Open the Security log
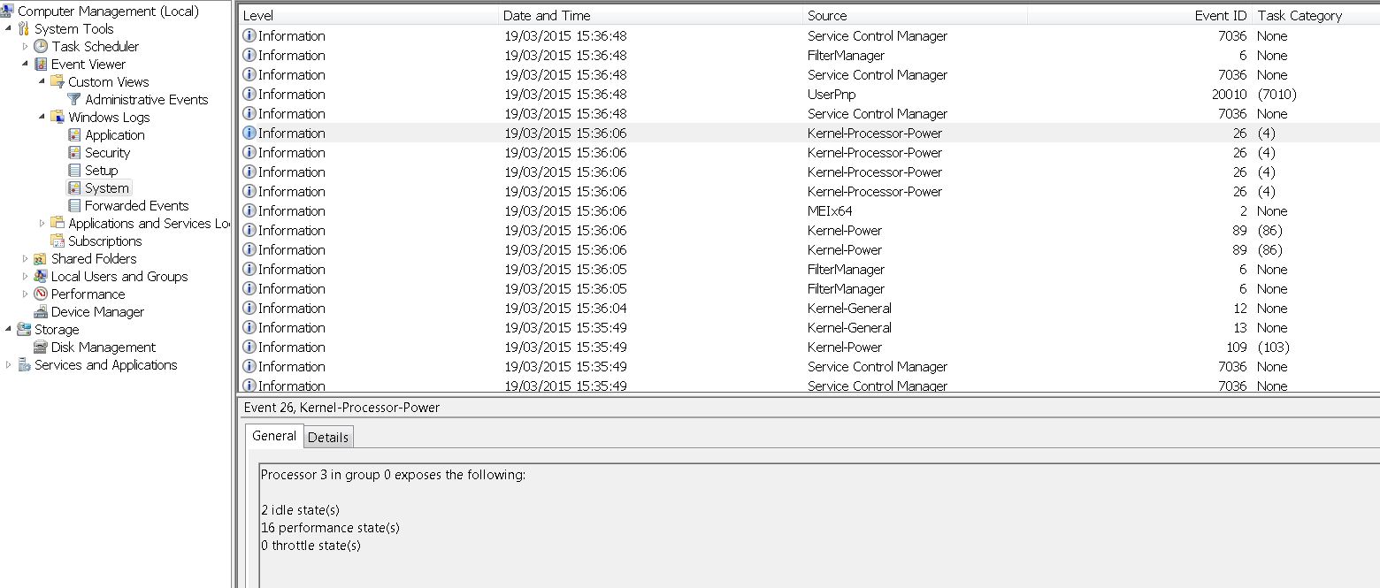This screenshot has width=1380, height=588. (x=107, y=152)
